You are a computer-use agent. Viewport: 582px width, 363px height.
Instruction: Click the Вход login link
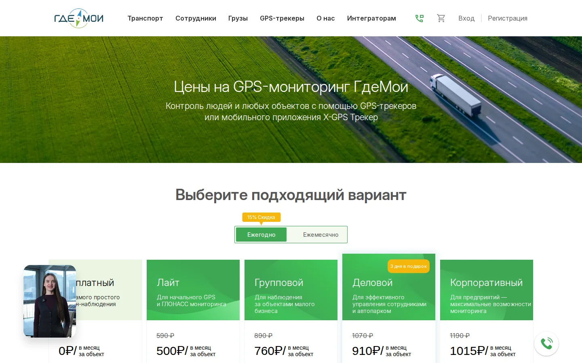point(466,18)
